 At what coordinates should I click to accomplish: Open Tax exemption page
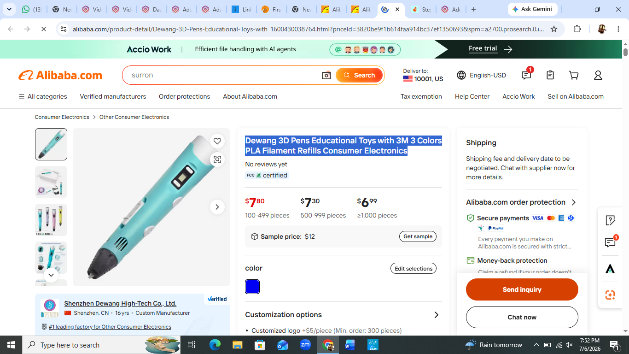[421, 96]
